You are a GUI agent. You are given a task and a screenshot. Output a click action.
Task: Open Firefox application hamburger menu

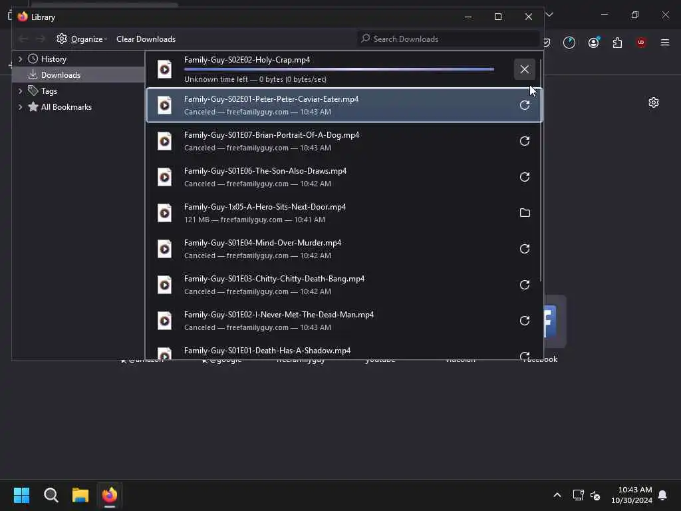[x=665, y=43]
